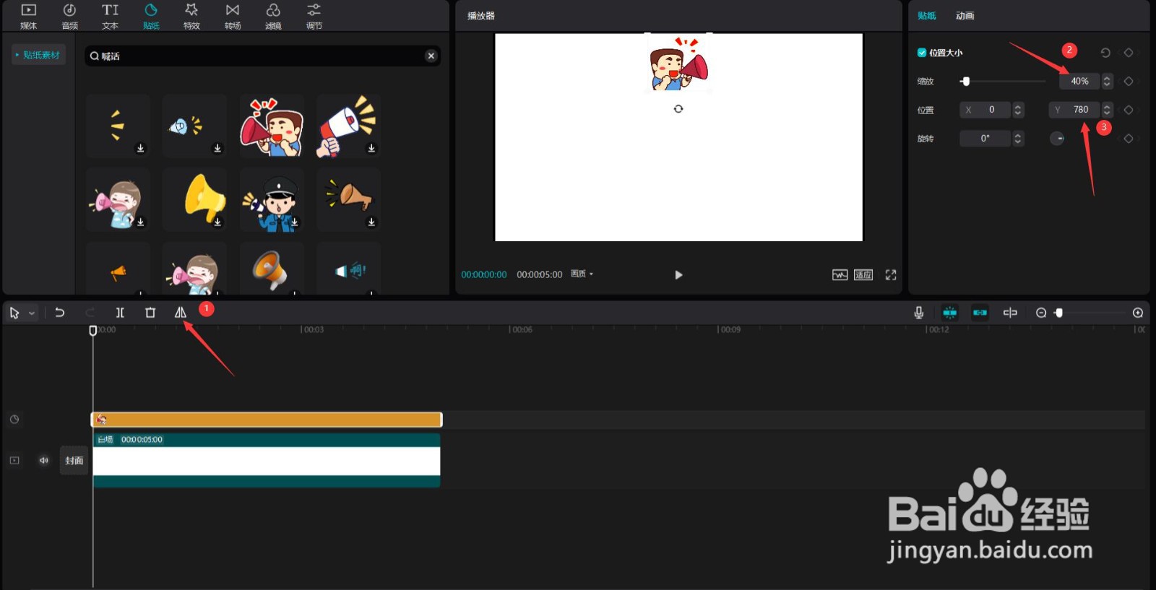Add keyframe for 位置 position
Viewport: 1156px width, 590px height.
1129,110
